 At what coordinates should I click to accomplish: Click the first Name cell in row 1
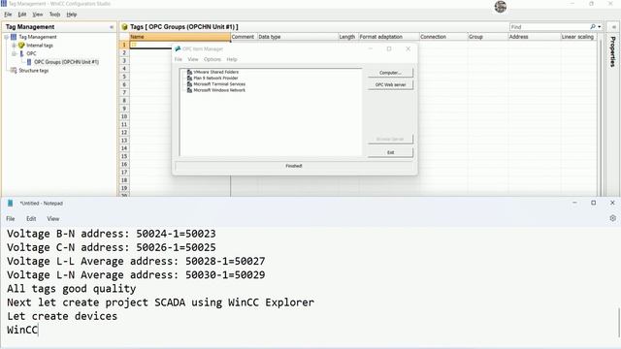tap(151, 46)
